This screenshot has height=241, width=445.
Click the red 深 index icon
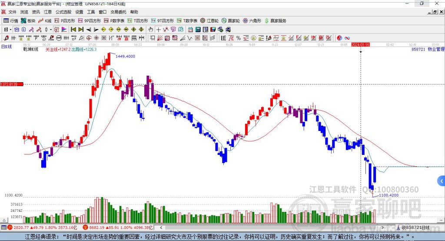[85, 228]
